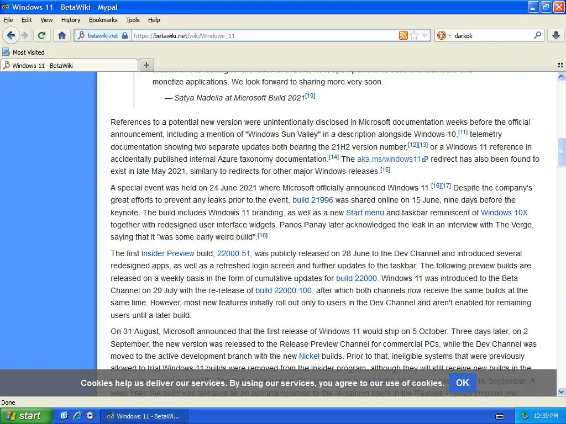The width and height of the screenshot is (566, 424).
Task: Open the View menu
Action: click(x=46, y=20)
